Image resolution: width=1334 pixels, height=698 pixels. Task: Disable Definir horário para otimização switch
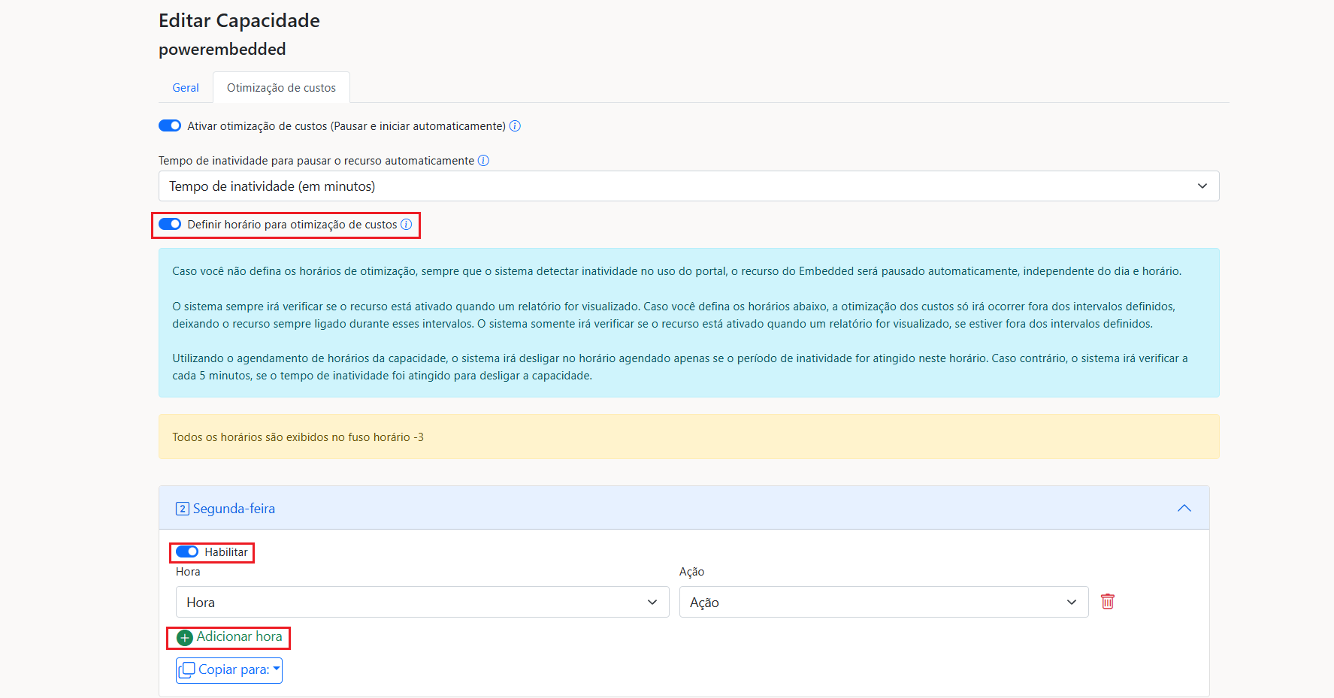pyautogui.click(x=170, y=225)
